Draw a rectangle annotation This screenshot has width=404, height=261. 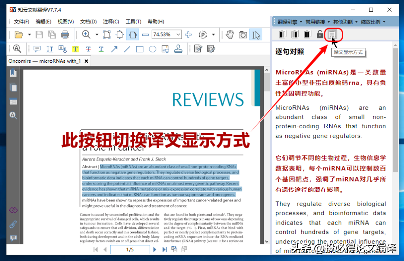(x=140, y=49)
